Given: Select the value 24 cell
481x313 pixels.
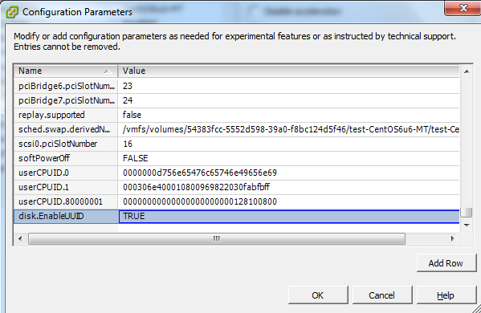Looking at the screenshot, I should tap(288, 100).
